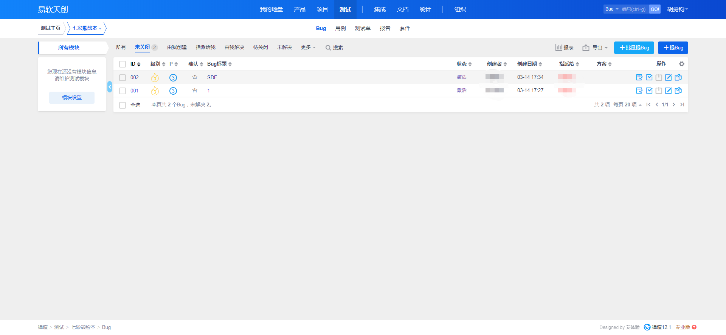
Task: Check the checkbox for bug 001
Action: click(x=123, y=91)
